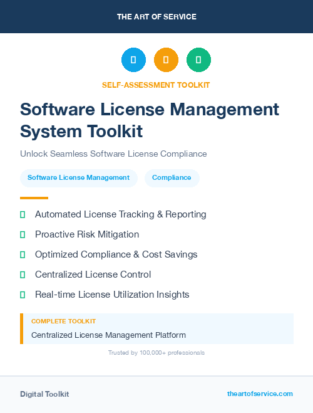Screen dimensions: 313x413
Task: Open the theartofservice.com link
Action: (x=260, y=394)
